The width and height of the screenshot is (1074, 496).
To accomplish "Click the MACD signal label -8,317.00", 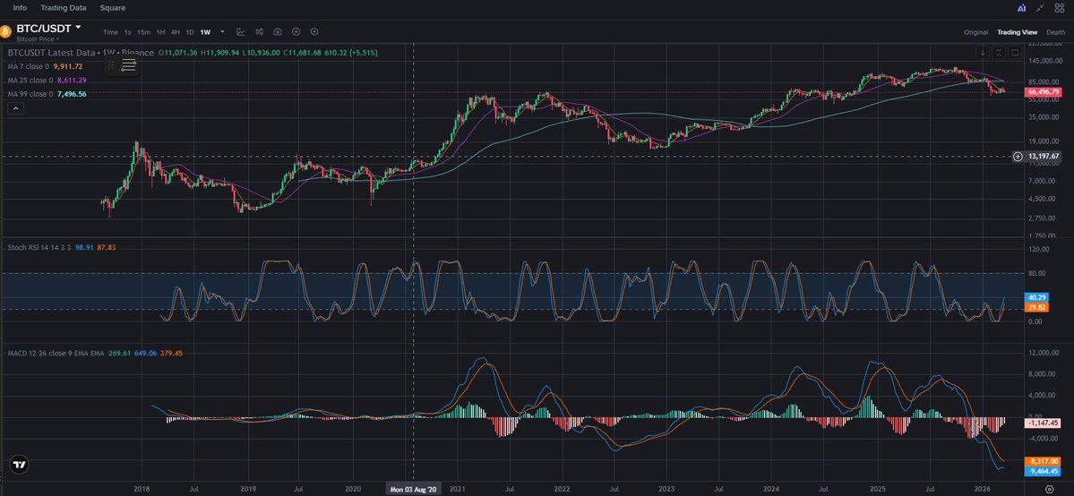I will pyautogui.click(x=1044, y=461).
